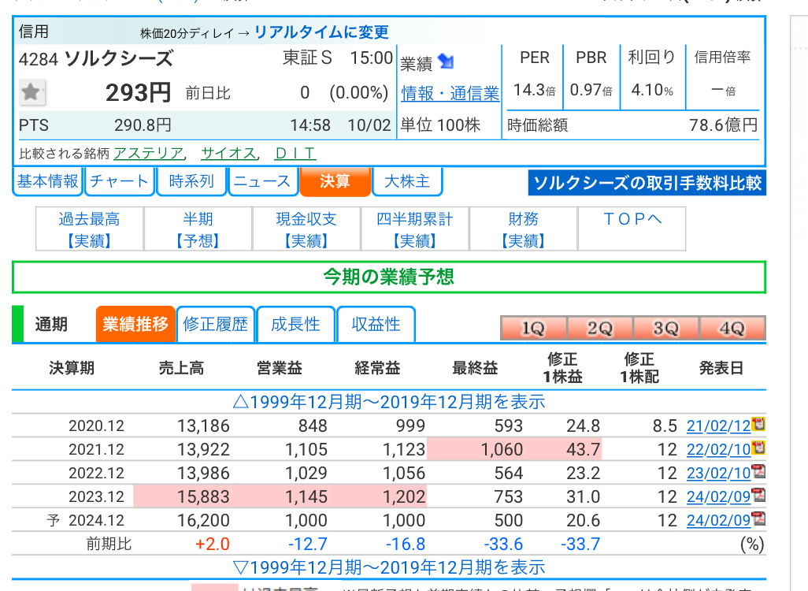Screen dimensions: 808x591
Task: Jump to 過去最高【実績】 section
Action: tap(89, 229)
